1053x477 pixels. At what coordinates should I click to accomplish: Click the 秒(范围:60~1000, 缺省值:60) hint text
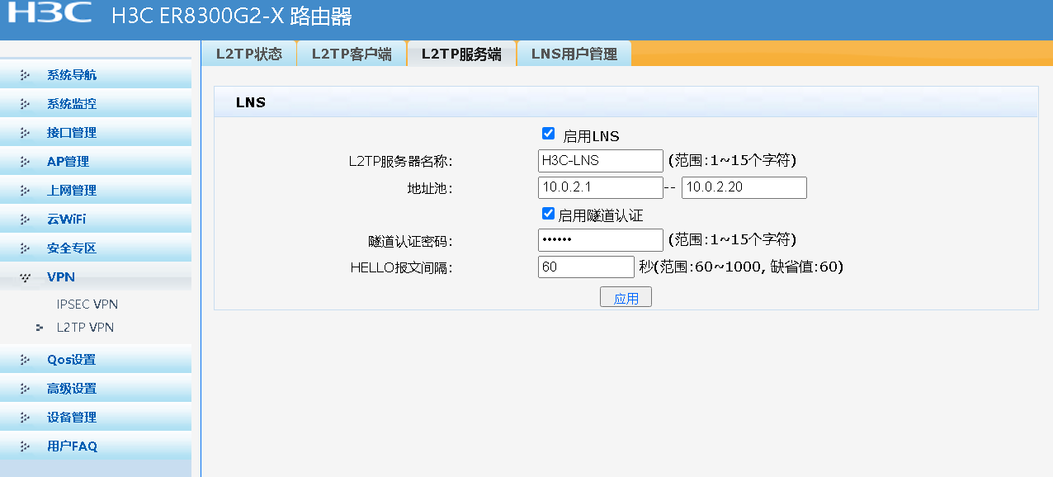pyautogui.click(x=741, y=267)
